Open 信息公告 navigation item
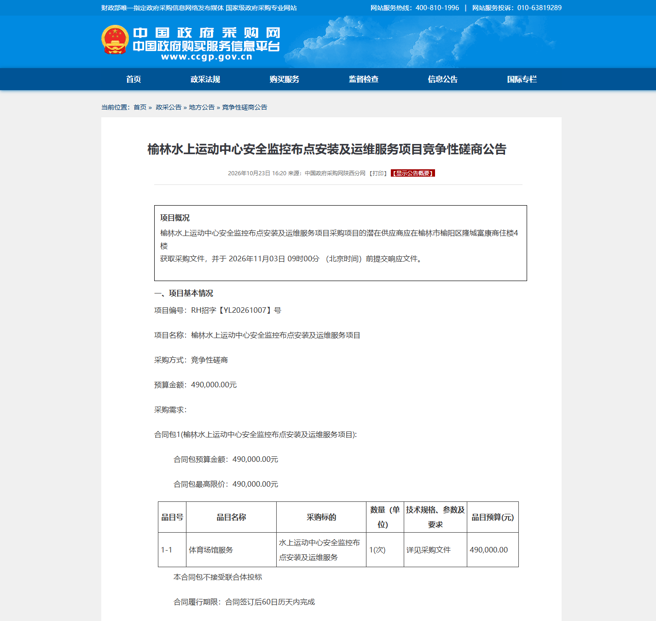 click(x=443, y=79)
